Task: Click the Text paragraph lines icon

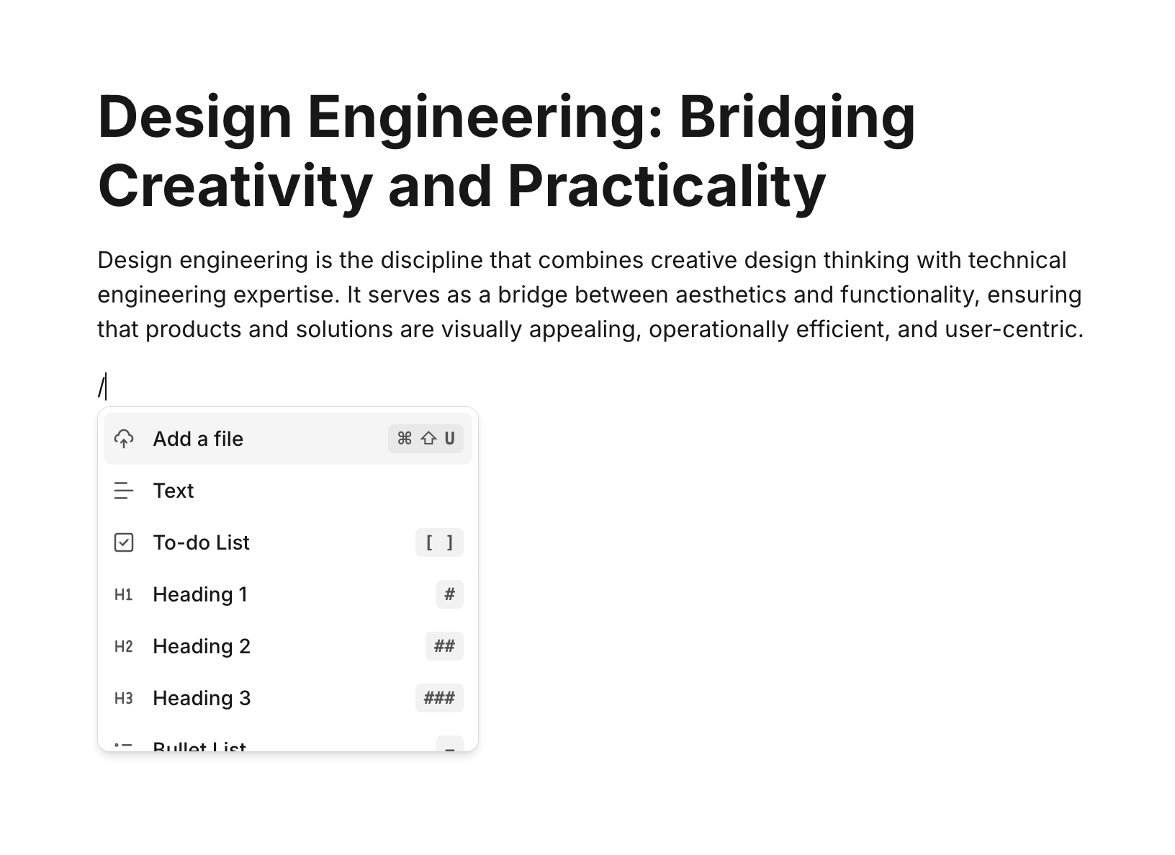Action: pyautogui.click(x=124, y=491)
